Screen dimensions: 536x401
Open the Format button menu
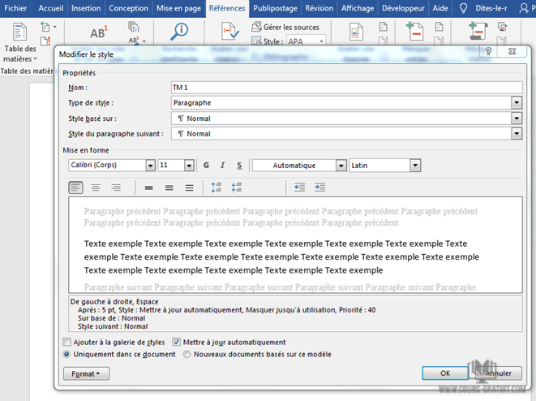(x=85, y=374)
